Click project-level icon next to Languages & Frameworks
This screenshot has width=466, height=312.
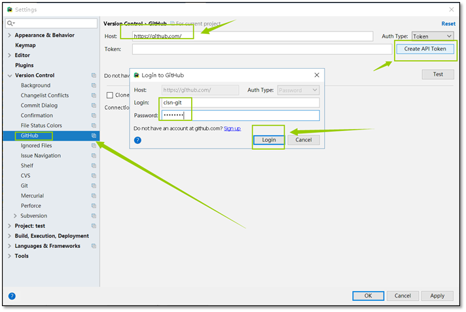(x=94, y=246)
